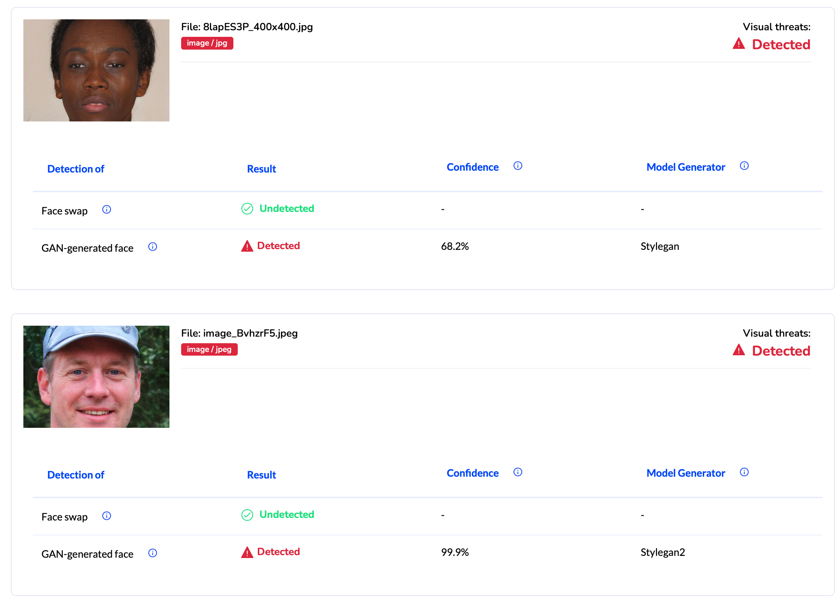The width and height of the screenshot is (840, 604).
Task: Click the second card's Visual threats warning triangle
Action: click(x=738, y=350)
